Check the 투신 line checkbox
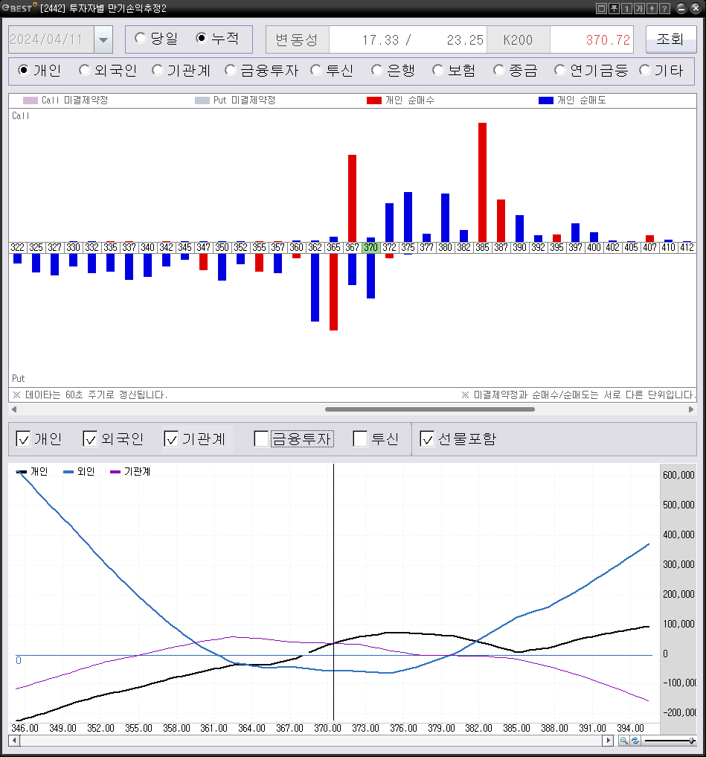Image resolution: width=706 pixels, height=757 pixels. (361, 439)
